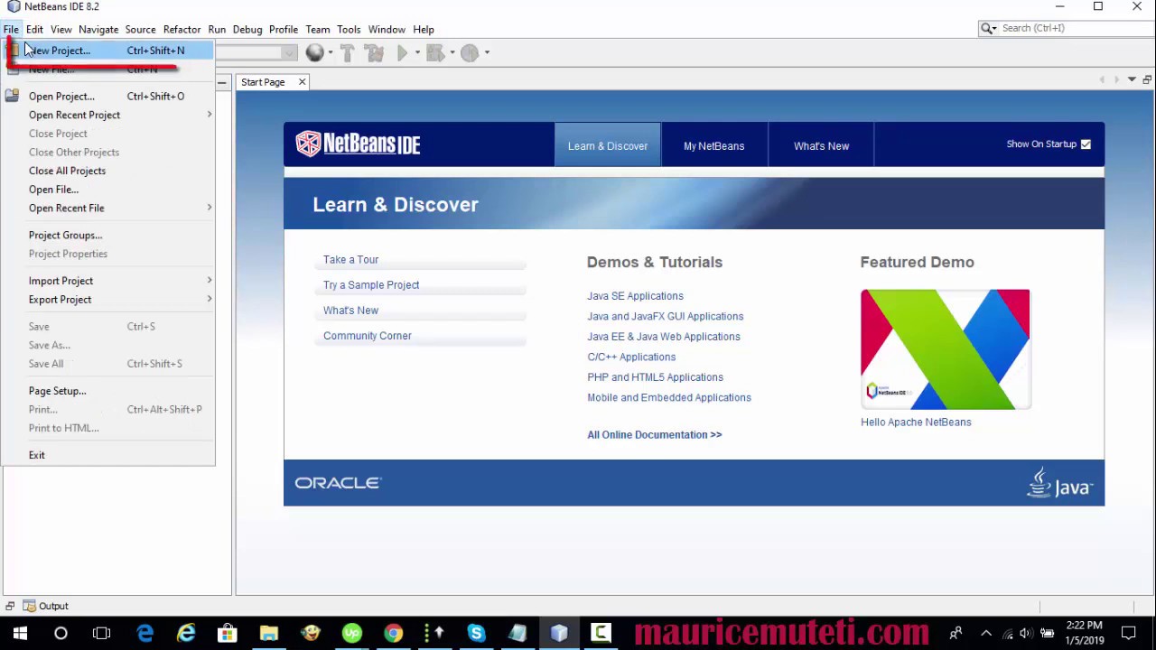Open the notification center icon
This screenshot has width=1156, height=650.
tap(1129, 633)
